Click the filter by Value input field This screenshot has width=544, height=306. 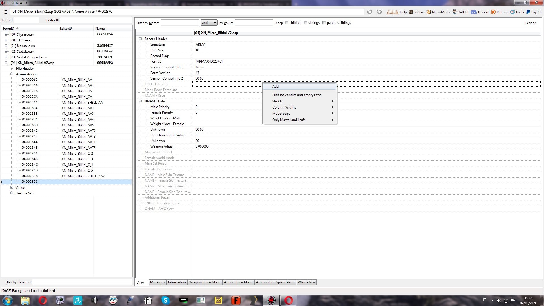pyautogui.click(x=254, y=23)
